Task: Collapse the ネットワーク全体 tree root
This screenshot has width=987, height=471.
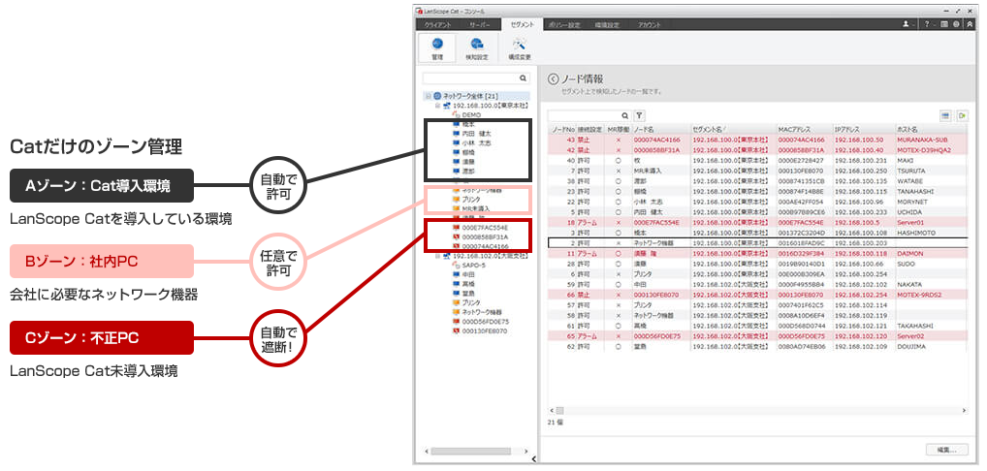Action: (x=428, y=96)
